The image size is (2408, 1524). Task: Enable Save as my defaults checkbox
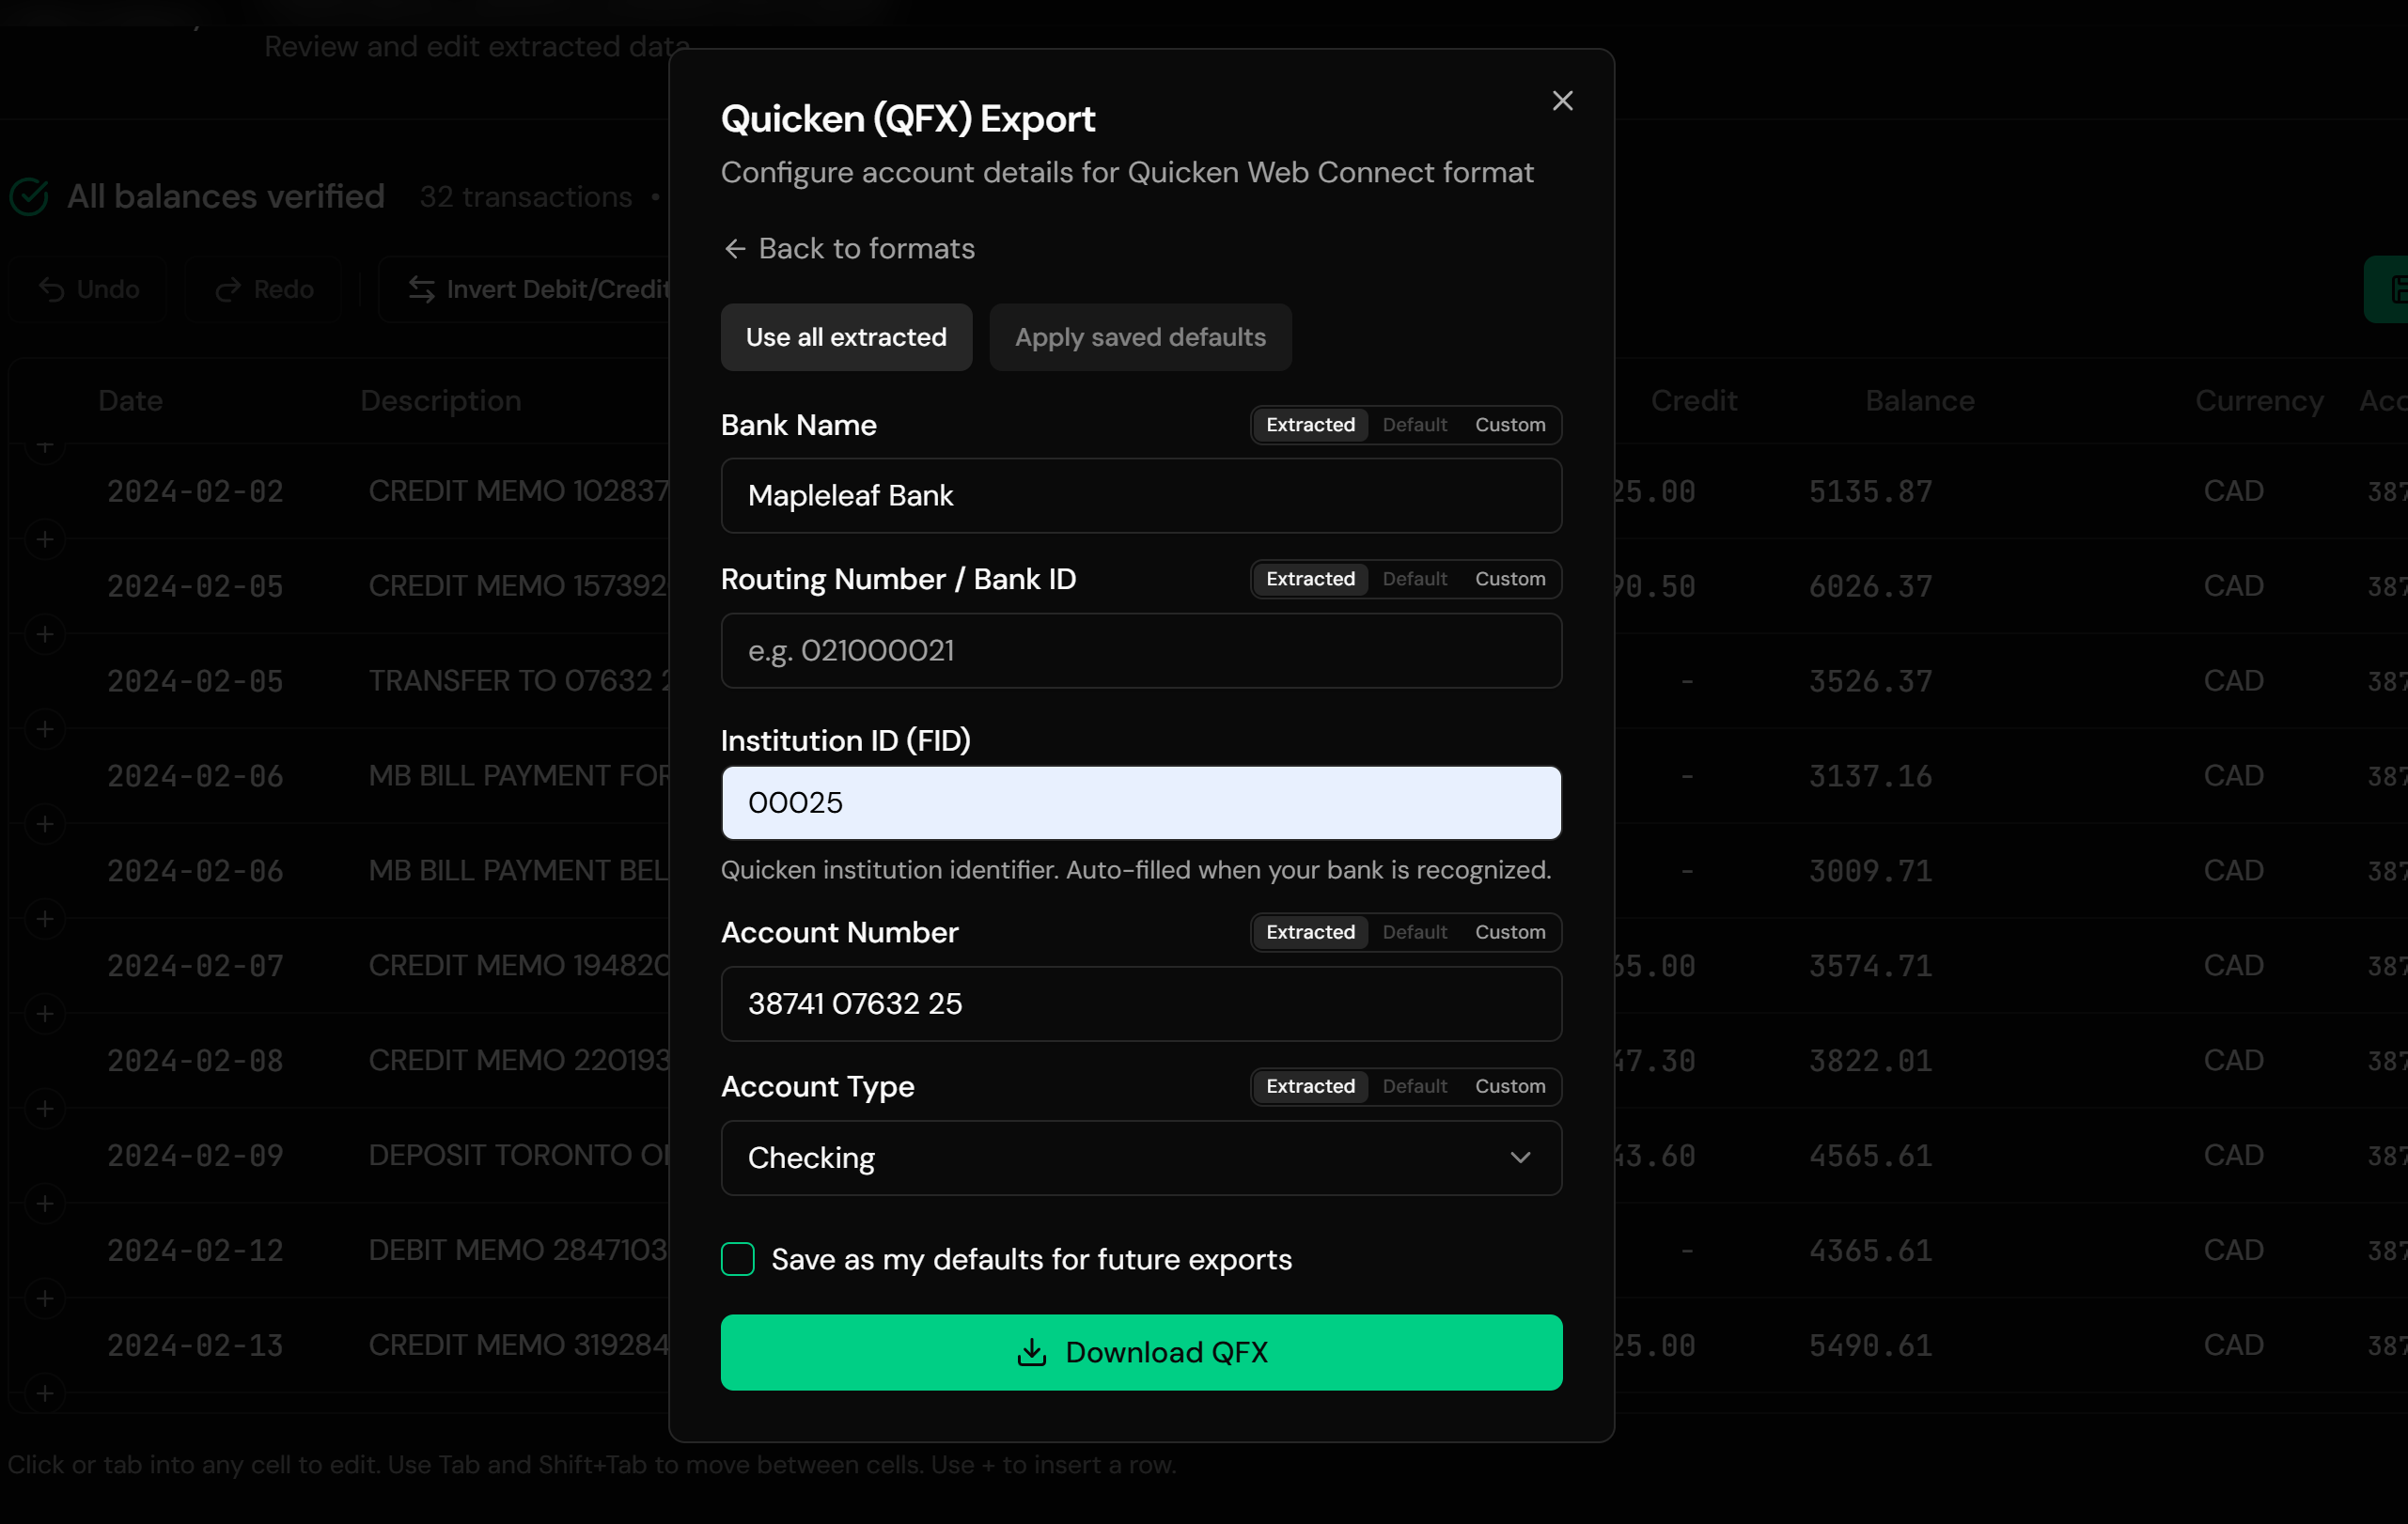click(738, 1259)
